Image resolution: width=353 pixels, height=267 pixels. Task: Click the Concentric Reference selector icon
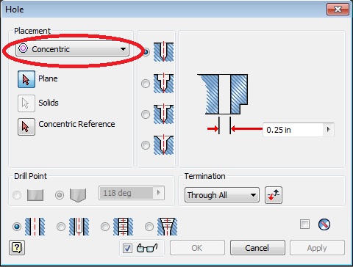point(26,127)
